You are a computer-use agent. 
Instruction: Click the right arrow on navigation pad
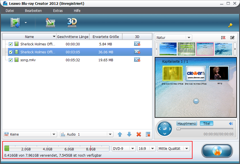pyautogui.click(x=170, y=129)
